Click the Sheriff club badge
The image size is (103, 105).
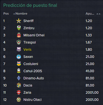pyautogui.click(x=19, y=21)
